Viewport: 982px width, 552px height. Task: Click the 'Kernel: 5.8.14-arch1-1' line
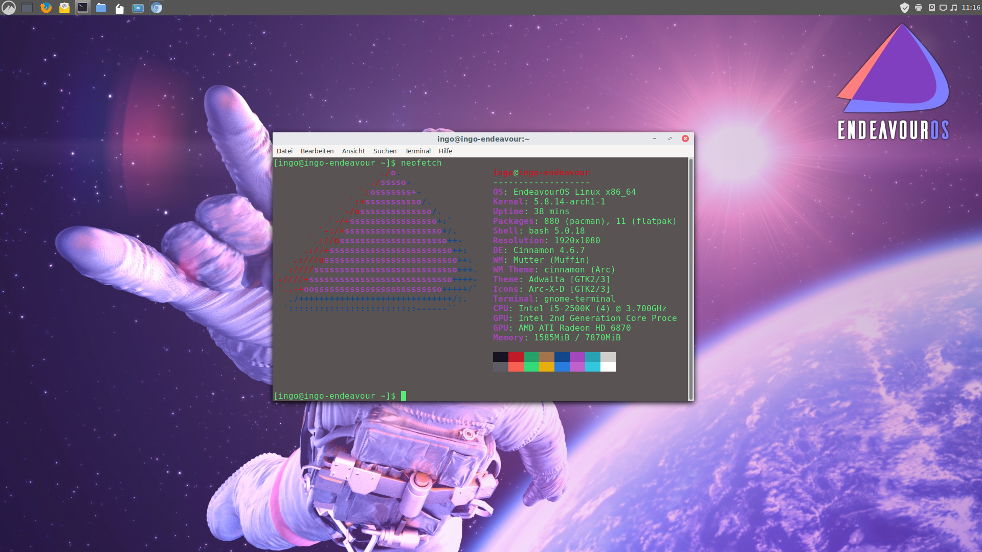549,202
